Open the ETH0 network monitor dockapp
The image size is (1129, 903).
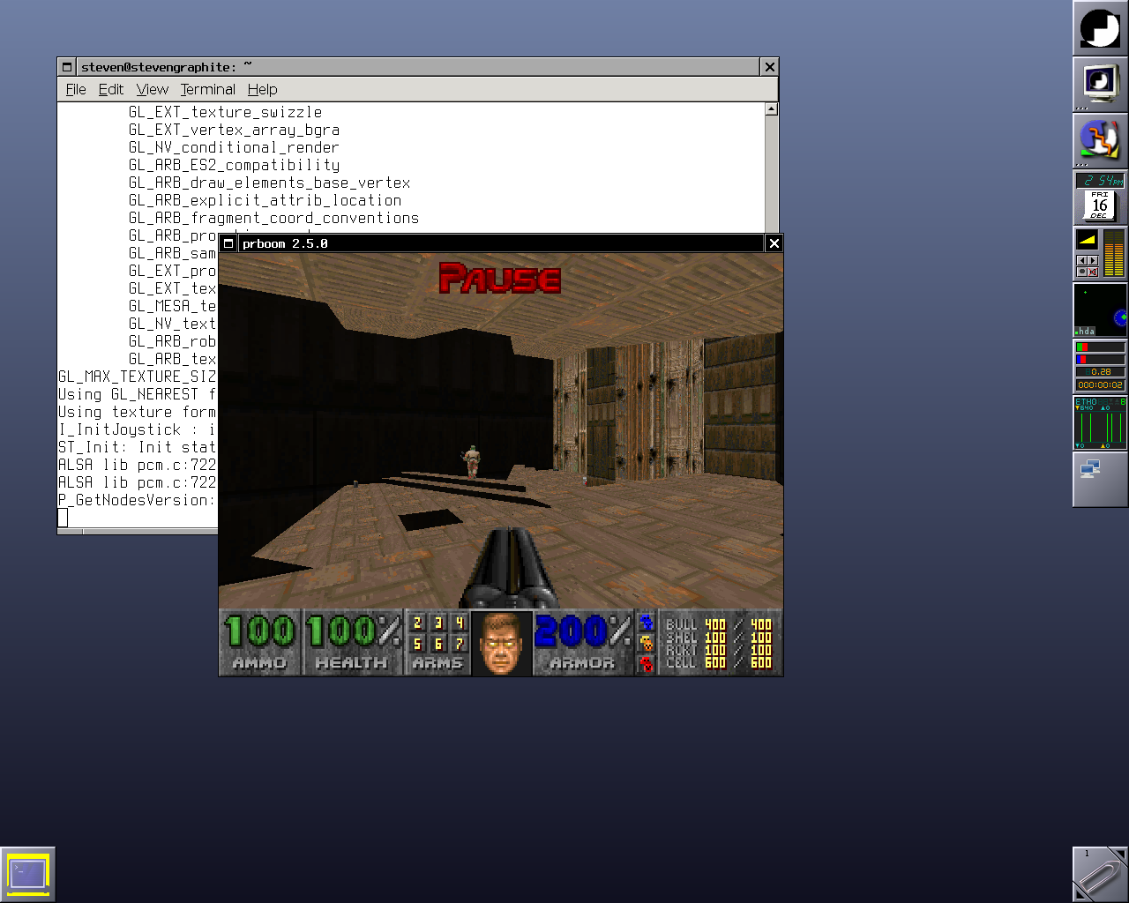[x=1100, y=423]
